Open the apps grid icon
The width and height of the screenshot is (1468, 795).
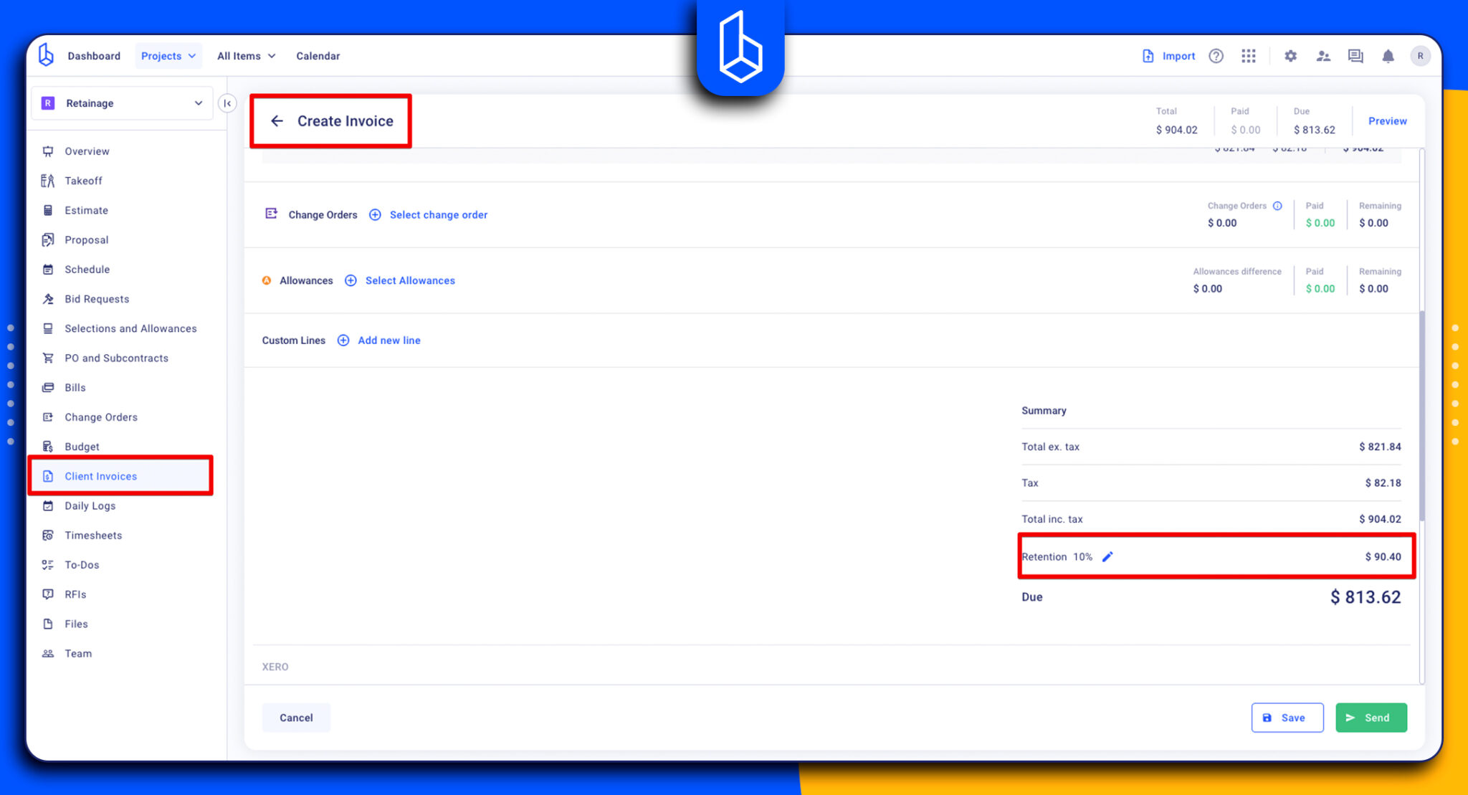(1249, 56)
